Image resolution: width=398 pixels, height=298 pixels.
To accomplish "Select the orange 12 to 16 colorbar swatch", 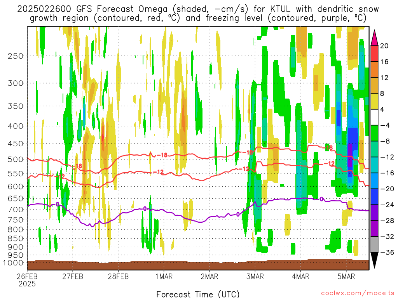I will coord(374,70).
